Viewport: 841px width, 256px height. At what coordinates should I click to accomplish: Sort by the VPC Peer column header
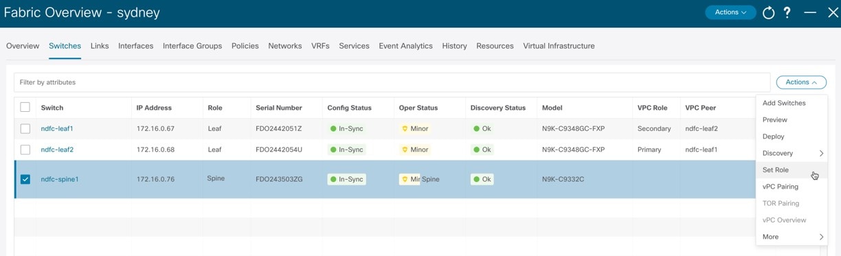pyautogui.click(x=701, y=108)
